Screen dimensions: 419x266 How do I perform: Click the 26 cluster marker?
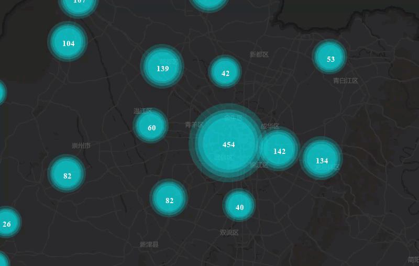point(6,224)
